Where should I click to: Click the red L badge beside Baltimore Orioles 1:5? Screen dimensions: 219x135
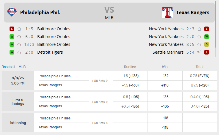tap(12, 29)
